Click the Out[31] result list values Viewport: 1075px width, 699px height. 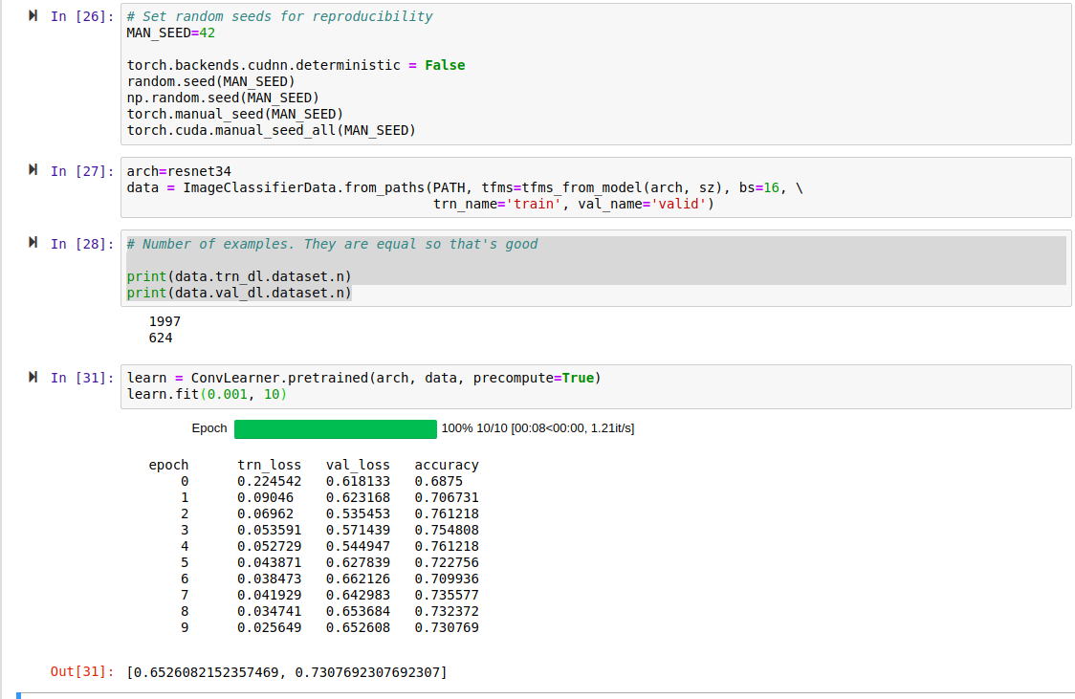pyautogui.click(x=286, y=672)
